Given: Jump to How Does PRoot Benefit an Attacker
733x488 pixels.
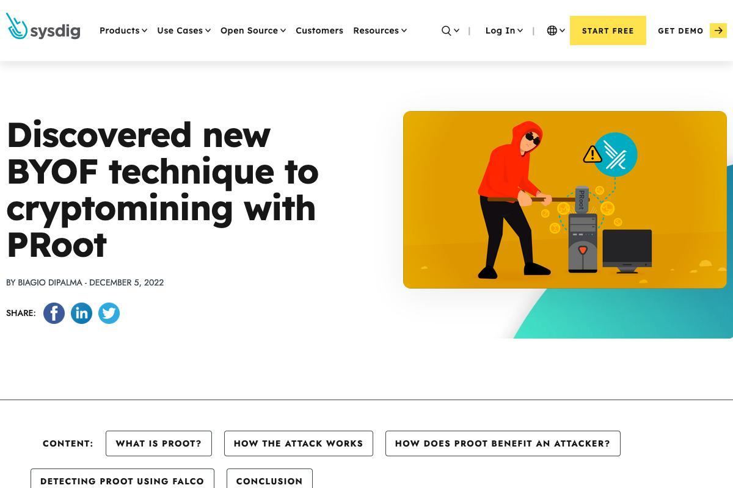Looking at the screenshot, I should pyautogui.click(x=503, y=443).
